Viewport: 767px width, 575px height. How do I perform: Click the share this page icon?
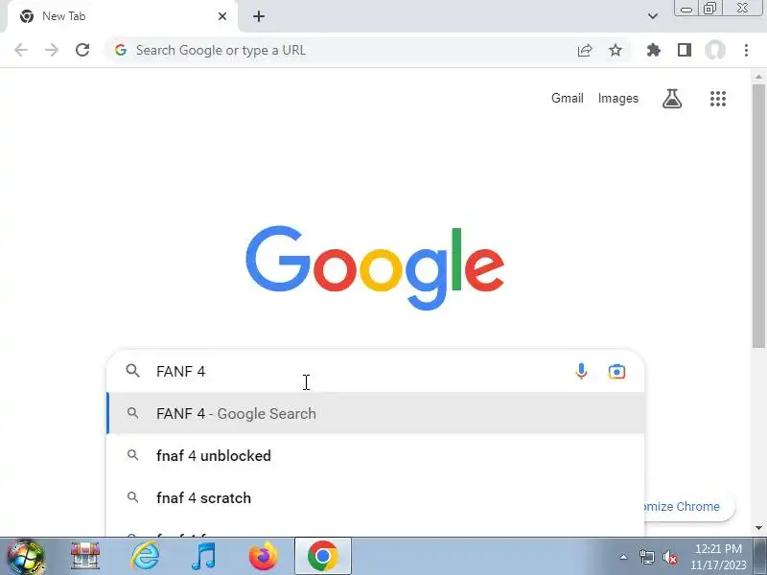(x=585, y=50)
